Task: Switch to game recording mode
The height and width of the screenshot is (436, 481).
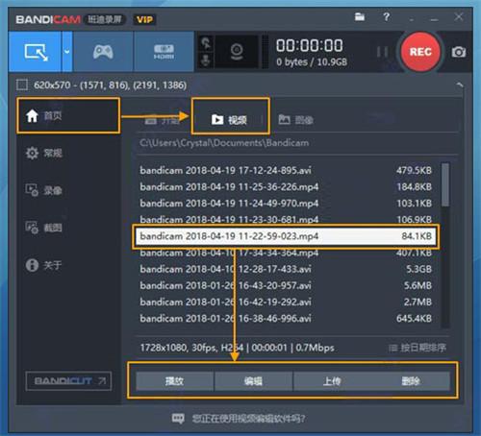Action: [103, 52]
